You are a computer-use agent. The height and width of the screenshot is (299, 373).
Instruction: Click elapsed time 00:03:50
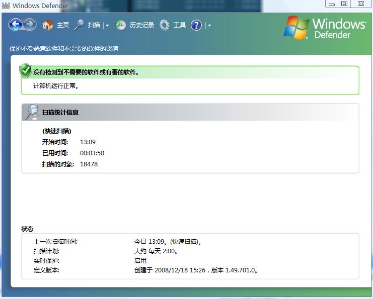(92, 153)
